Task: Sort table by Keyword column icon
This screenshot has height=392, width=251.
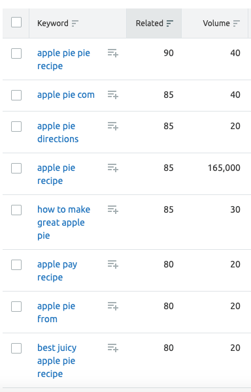Action: (75, 23)
